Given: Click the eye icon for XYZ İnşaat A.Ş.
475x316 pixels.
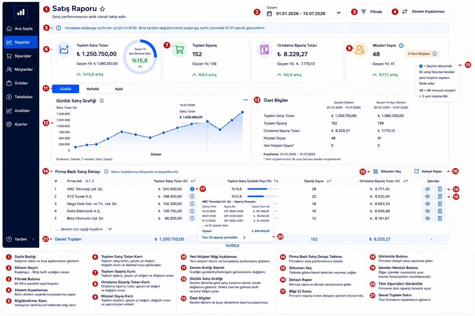Looking at the screenshot, I should point(427,196).
